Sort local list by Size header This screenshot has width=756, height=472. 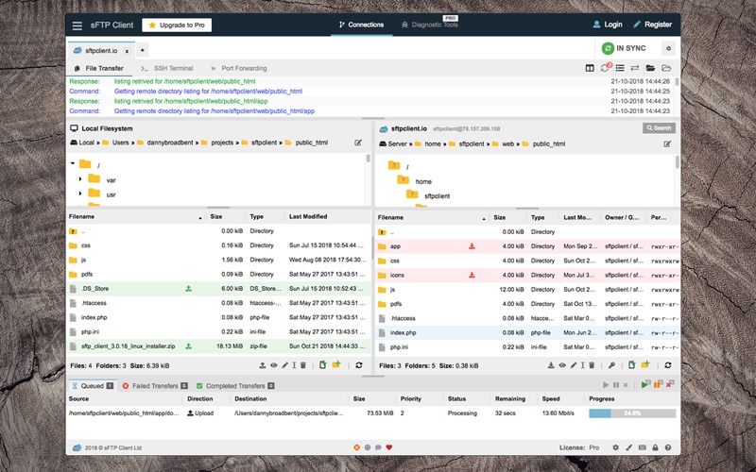[216, 217]
